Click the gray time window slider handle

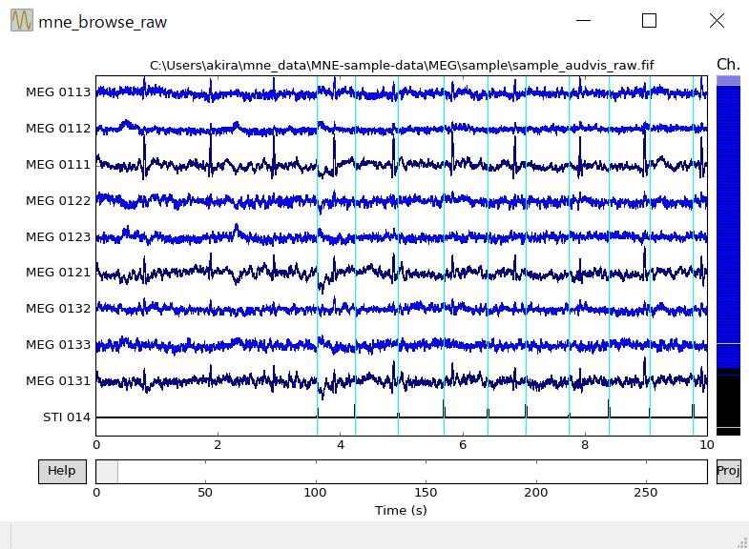click(x=107, y=471)
